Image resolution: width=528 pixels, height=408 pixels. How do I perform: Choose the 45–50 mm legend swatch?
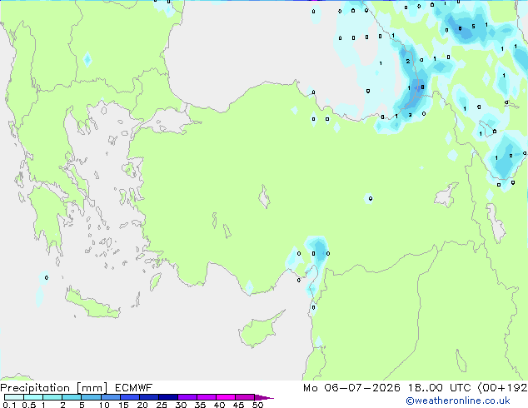tap(245, 397)
